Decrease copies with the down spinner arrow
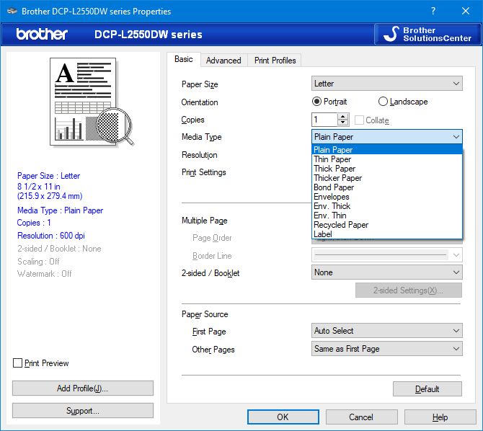This screenshot has height=431, width=483. pos(342,123)
